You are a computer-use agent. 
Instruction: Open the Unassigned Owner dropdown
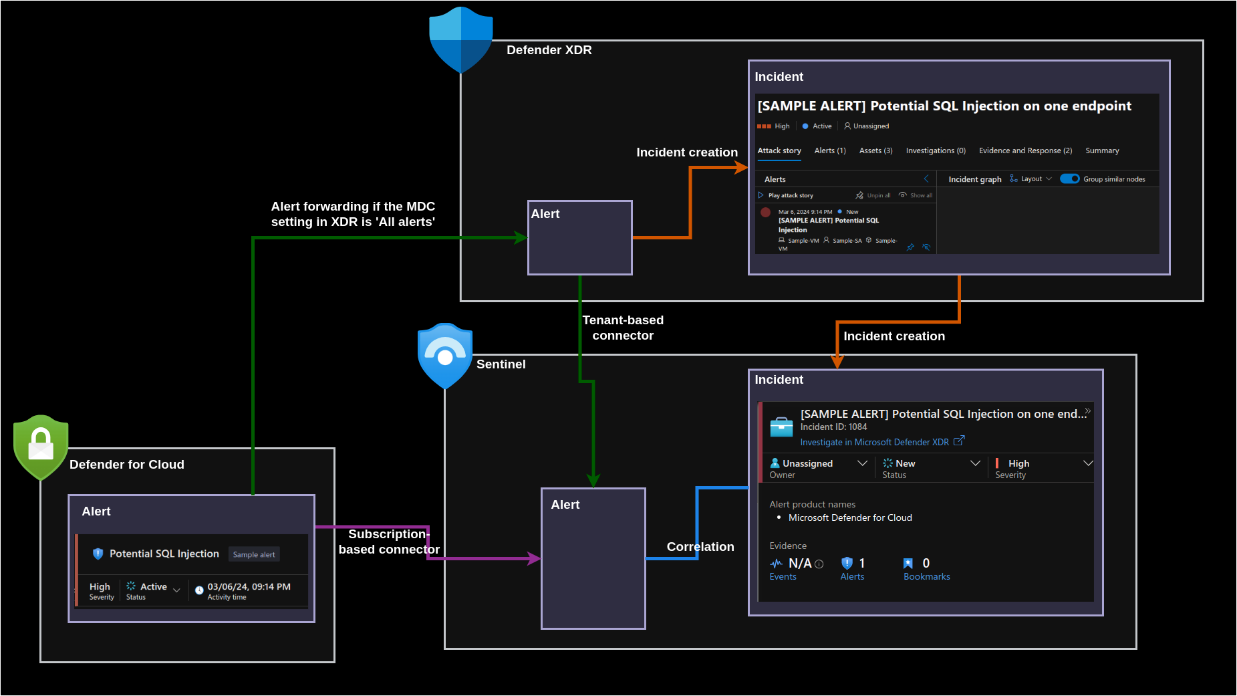click(x=862, y=463)
